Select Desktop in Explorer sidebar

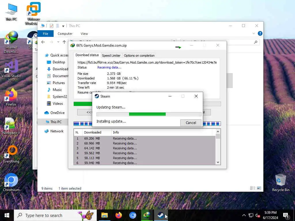point(56,62)
